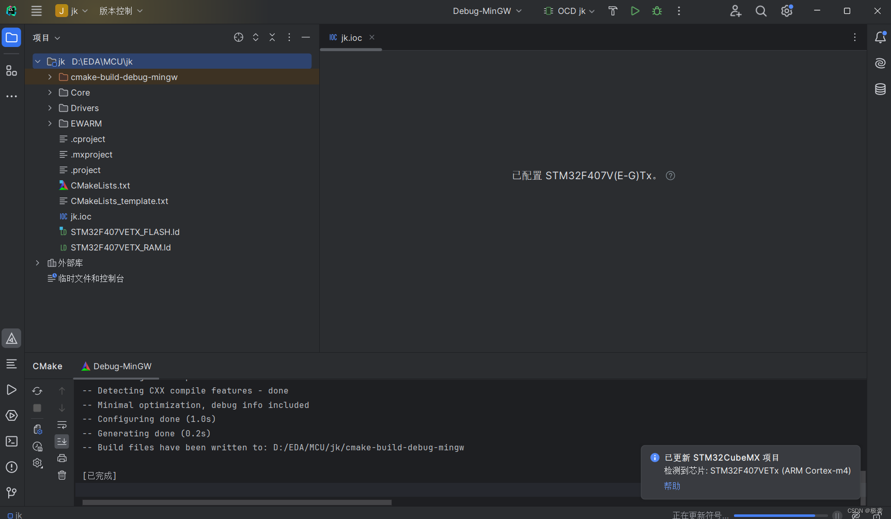Image resolution: width=891 pixels, height=519 pixels.
Task: Open the main hamburger menu
Action: (x=36, y=11)
